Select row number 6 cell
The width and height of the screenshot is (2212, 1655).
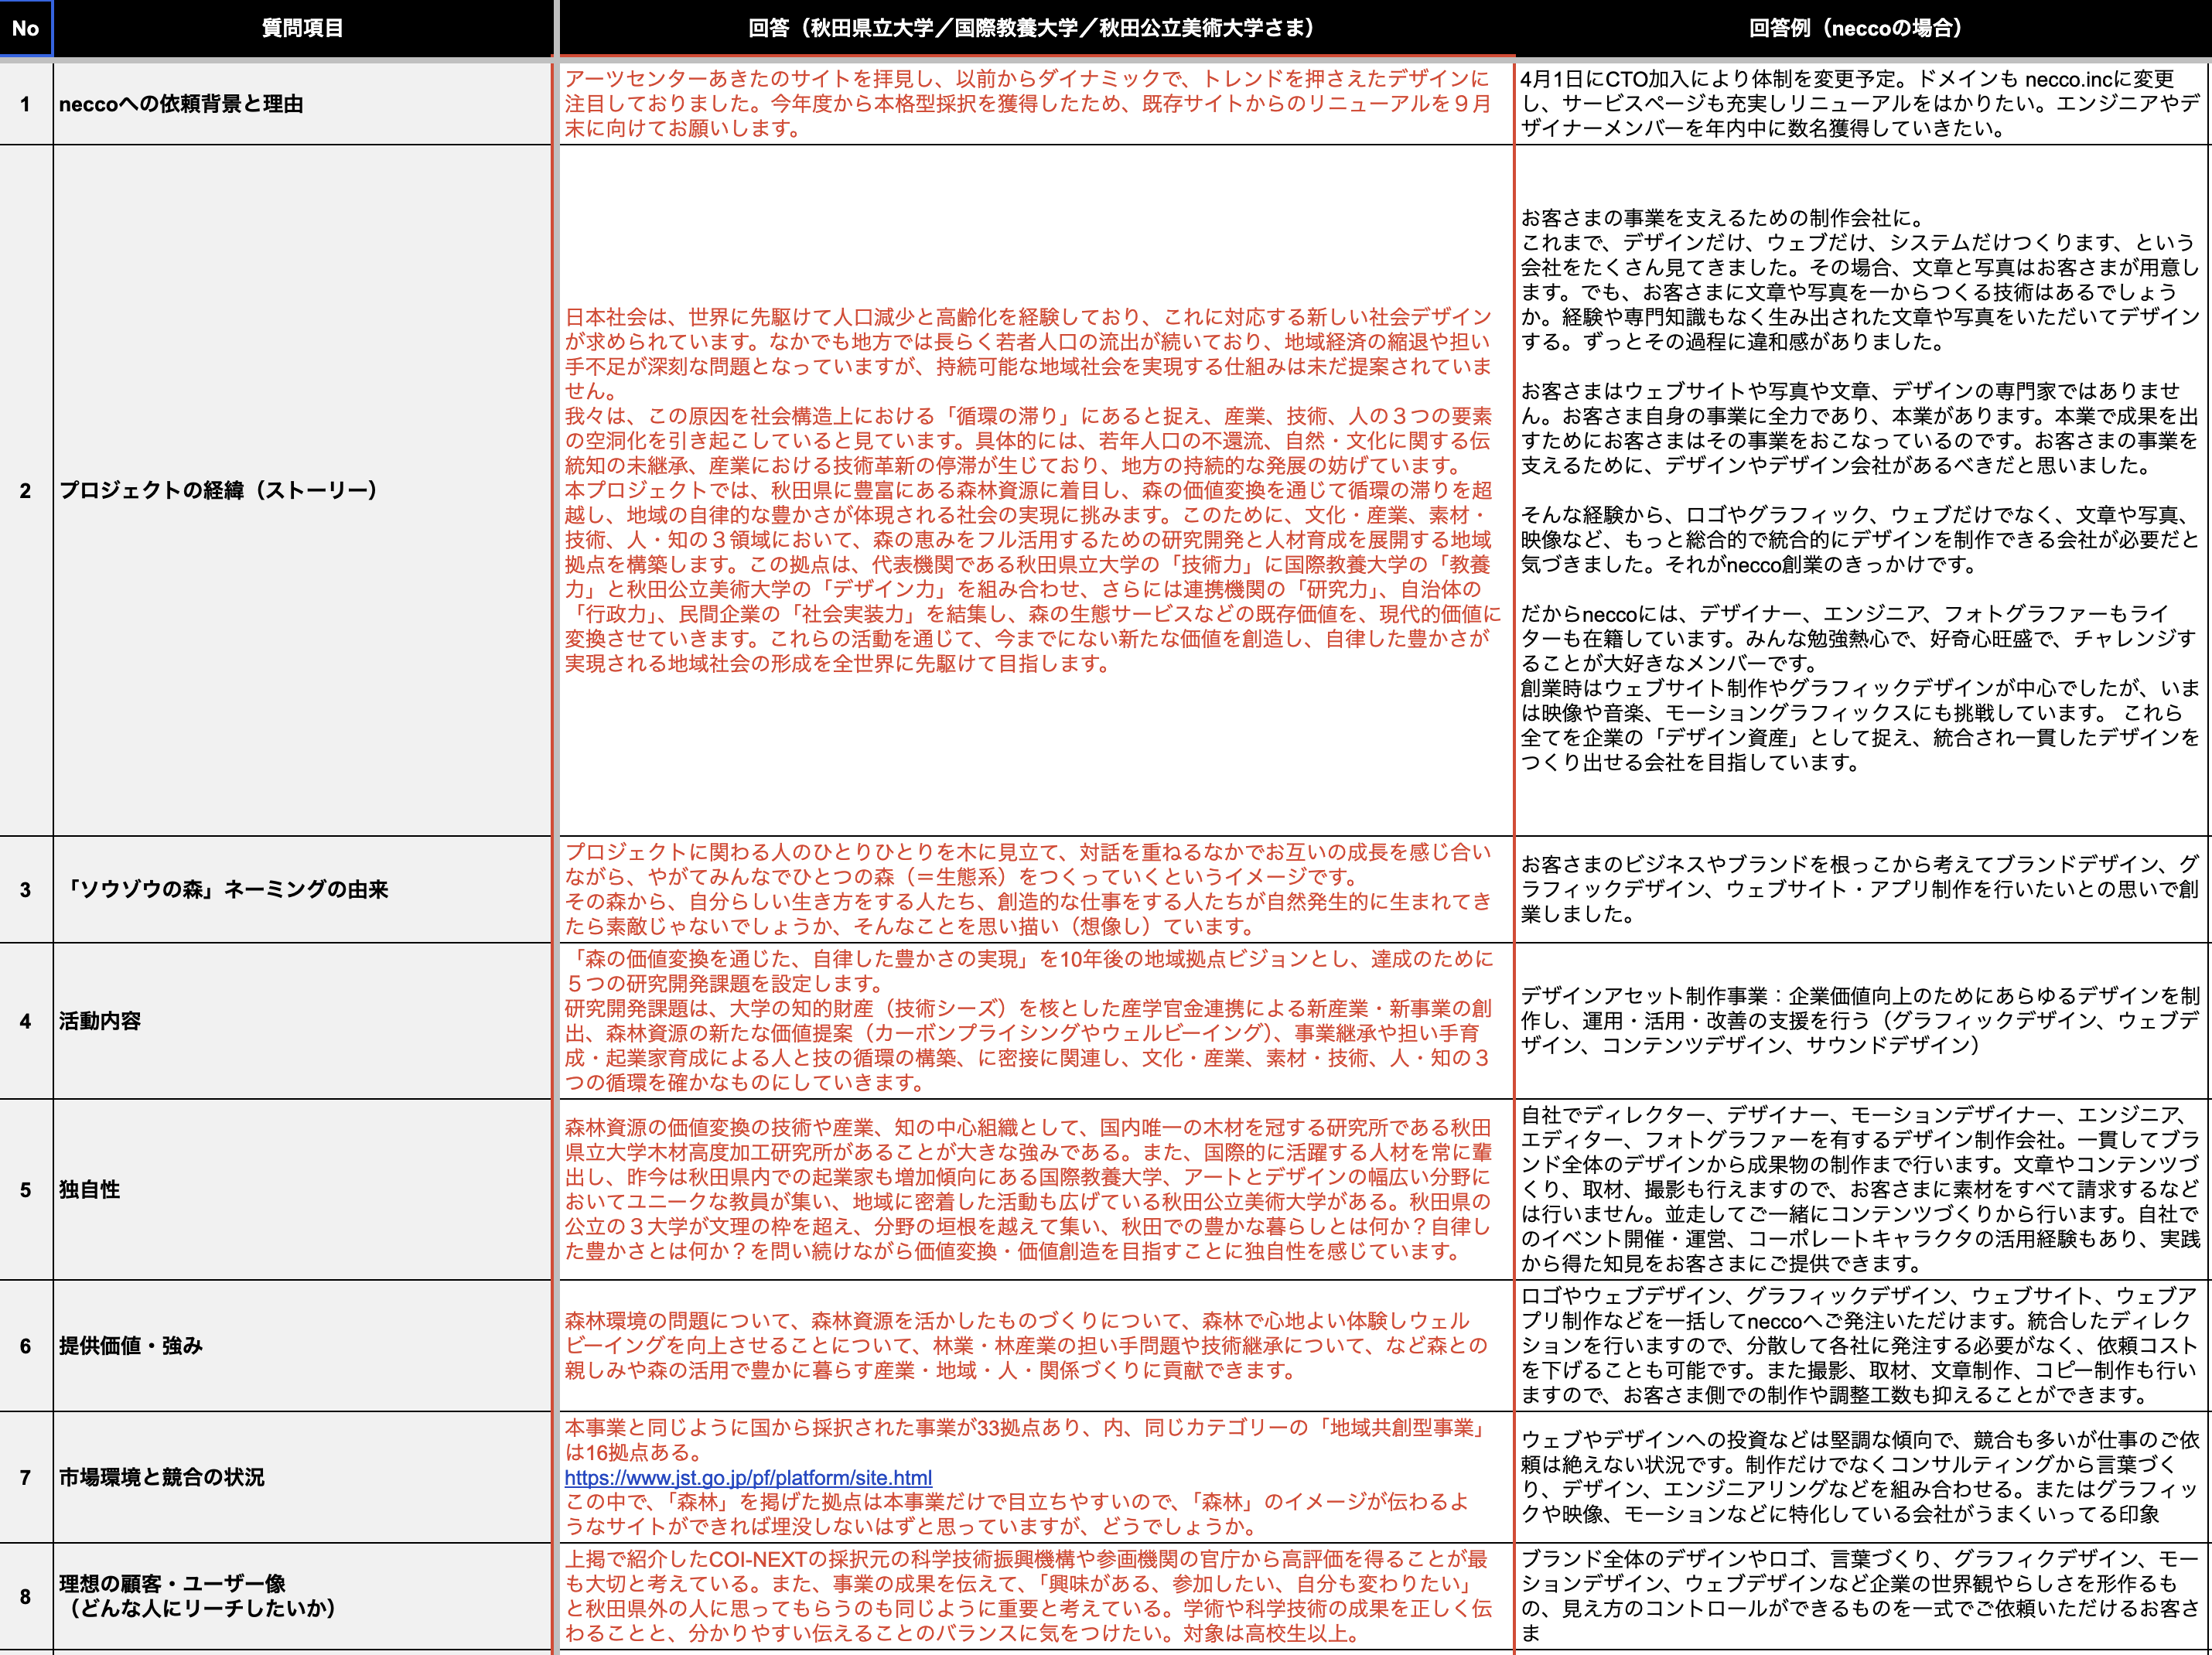pos(26,1346)
